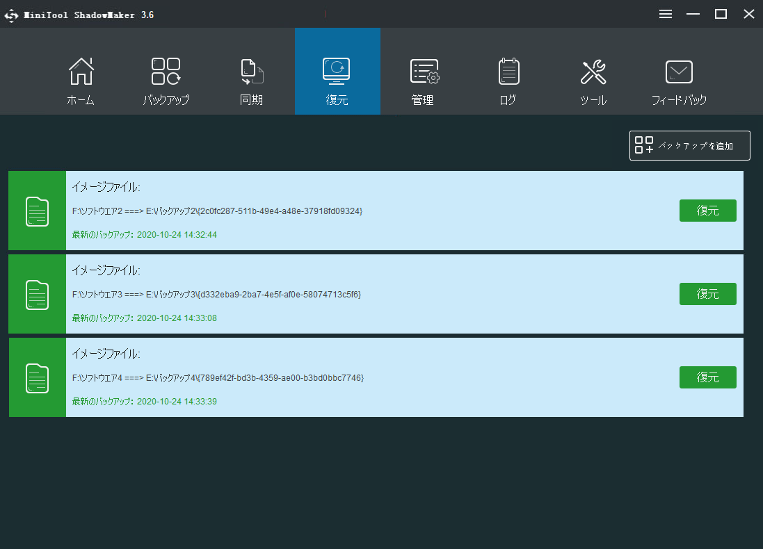This screenshot has width=763, height=549.
Task: Open the ツール (Tools) page icon
Action: 593,72
